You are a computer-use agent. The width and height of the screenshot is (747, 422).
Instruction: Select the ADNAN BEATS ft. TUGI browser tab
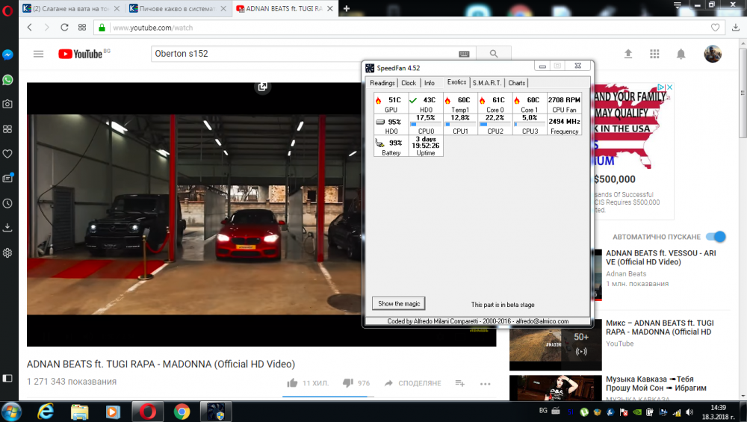285,8
